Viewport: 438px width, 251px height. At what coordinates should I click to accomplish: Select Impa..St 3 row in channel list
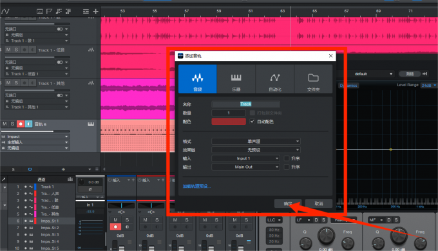tap(42, 234)
